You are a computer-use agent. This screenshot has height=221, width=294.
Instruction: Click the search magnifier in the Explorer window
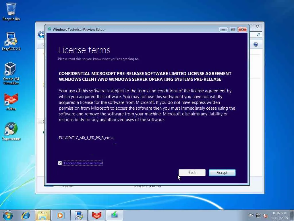pos(258,35)
